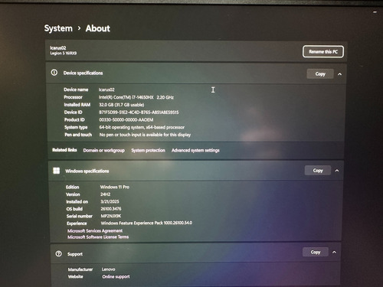Click the Support question mark icon
Viewport: 383px width, 287px height.
tap(58, 253)
